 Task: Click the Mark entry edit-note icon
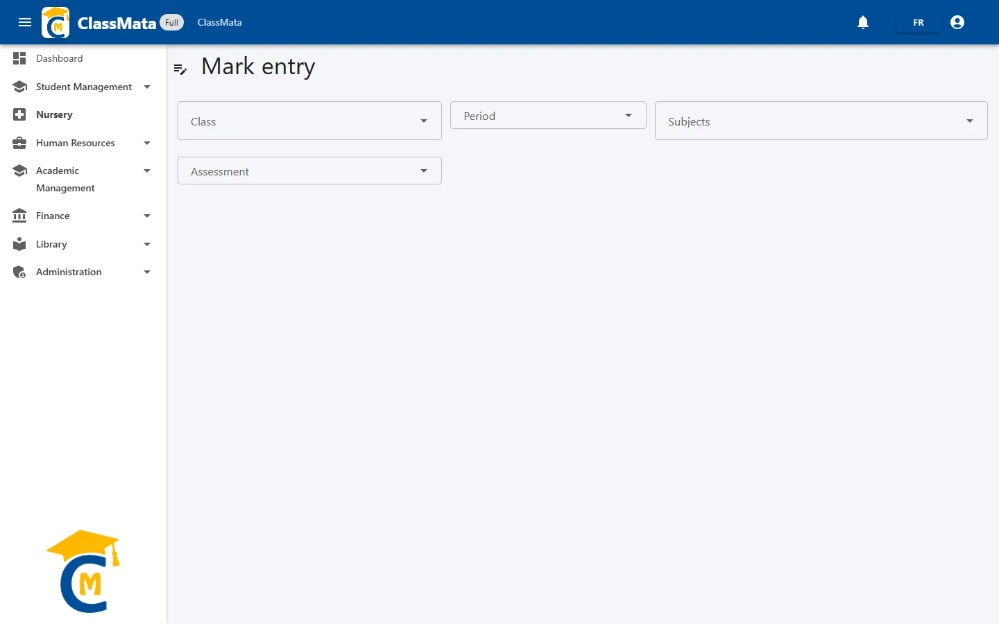(180, 69)
